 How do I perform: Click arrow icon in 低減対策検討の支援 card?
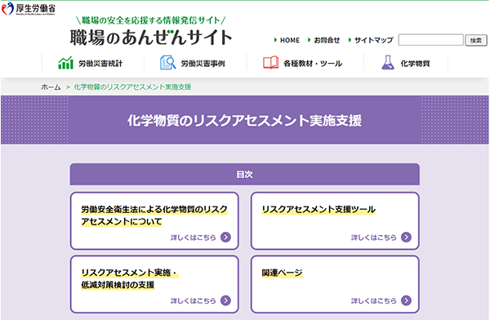[x=225, y=300]
